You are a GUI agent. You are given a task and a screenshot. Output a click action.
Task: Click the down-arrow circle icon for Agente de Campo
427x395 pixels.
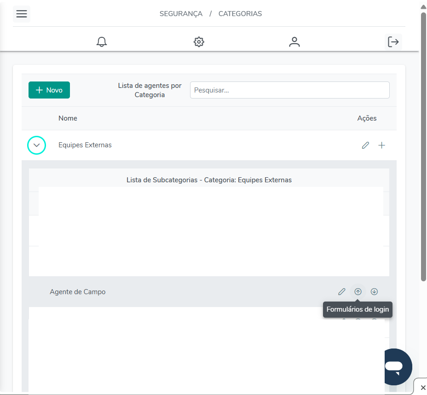tap(374, 291)
